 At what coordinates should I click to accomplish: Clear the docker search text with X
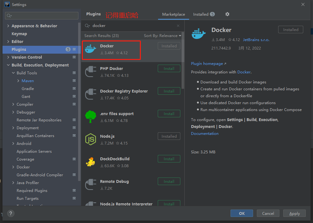point(178,26)
